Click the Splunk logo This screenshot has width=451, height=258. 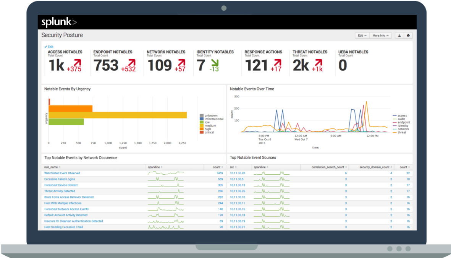(59, 22)
